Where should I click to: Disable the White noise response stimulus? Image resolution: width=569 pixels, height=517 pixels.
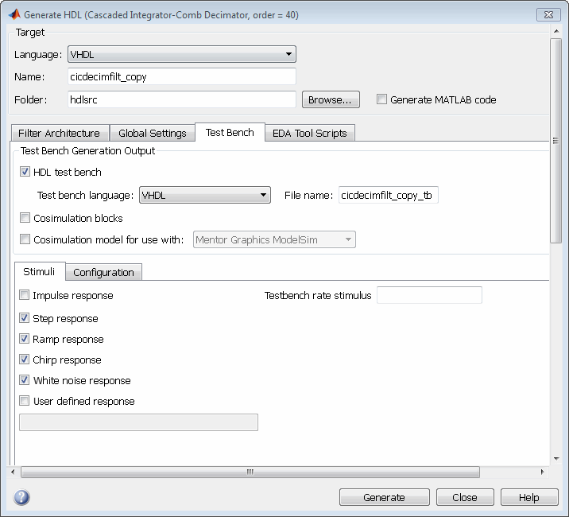[x=25, y=380]
